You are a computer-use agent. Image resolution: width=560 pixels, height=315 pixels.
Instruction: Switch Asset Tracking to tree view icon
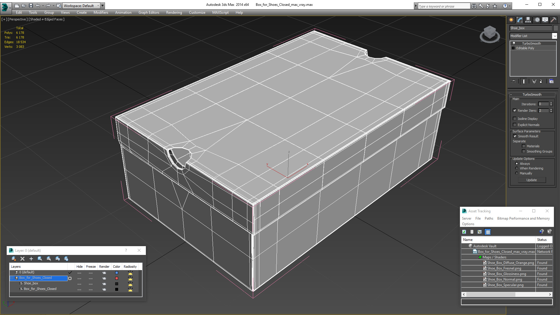(x=480, y=232)
